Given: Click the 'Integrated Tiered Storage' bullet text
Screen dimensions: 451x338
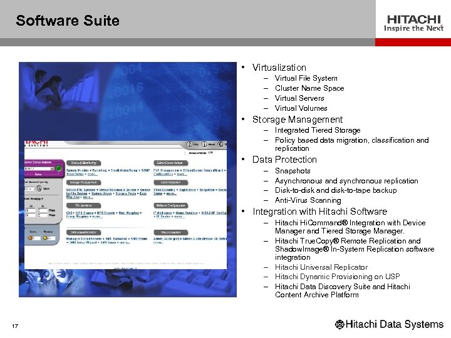Looking at the screenshot, I should click(318, 130).
